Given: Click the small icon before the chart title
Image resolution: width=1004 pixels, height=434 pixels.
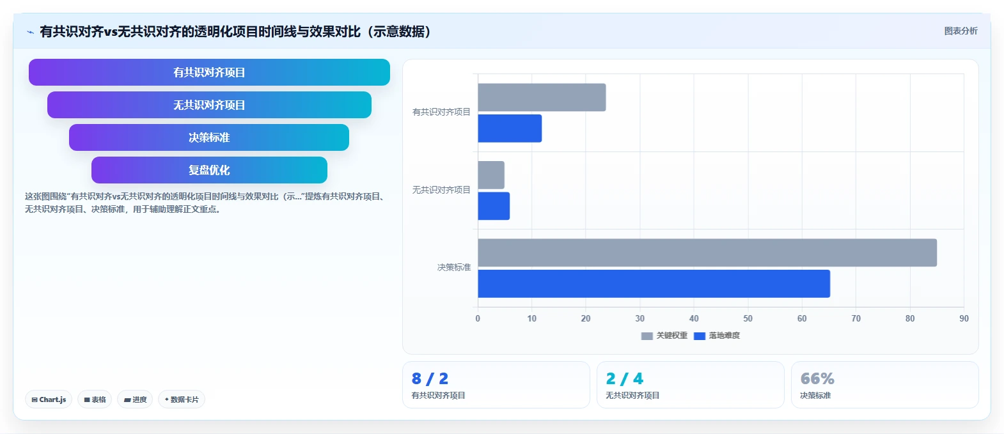Looking at the screenshot, I should point(30,32).
